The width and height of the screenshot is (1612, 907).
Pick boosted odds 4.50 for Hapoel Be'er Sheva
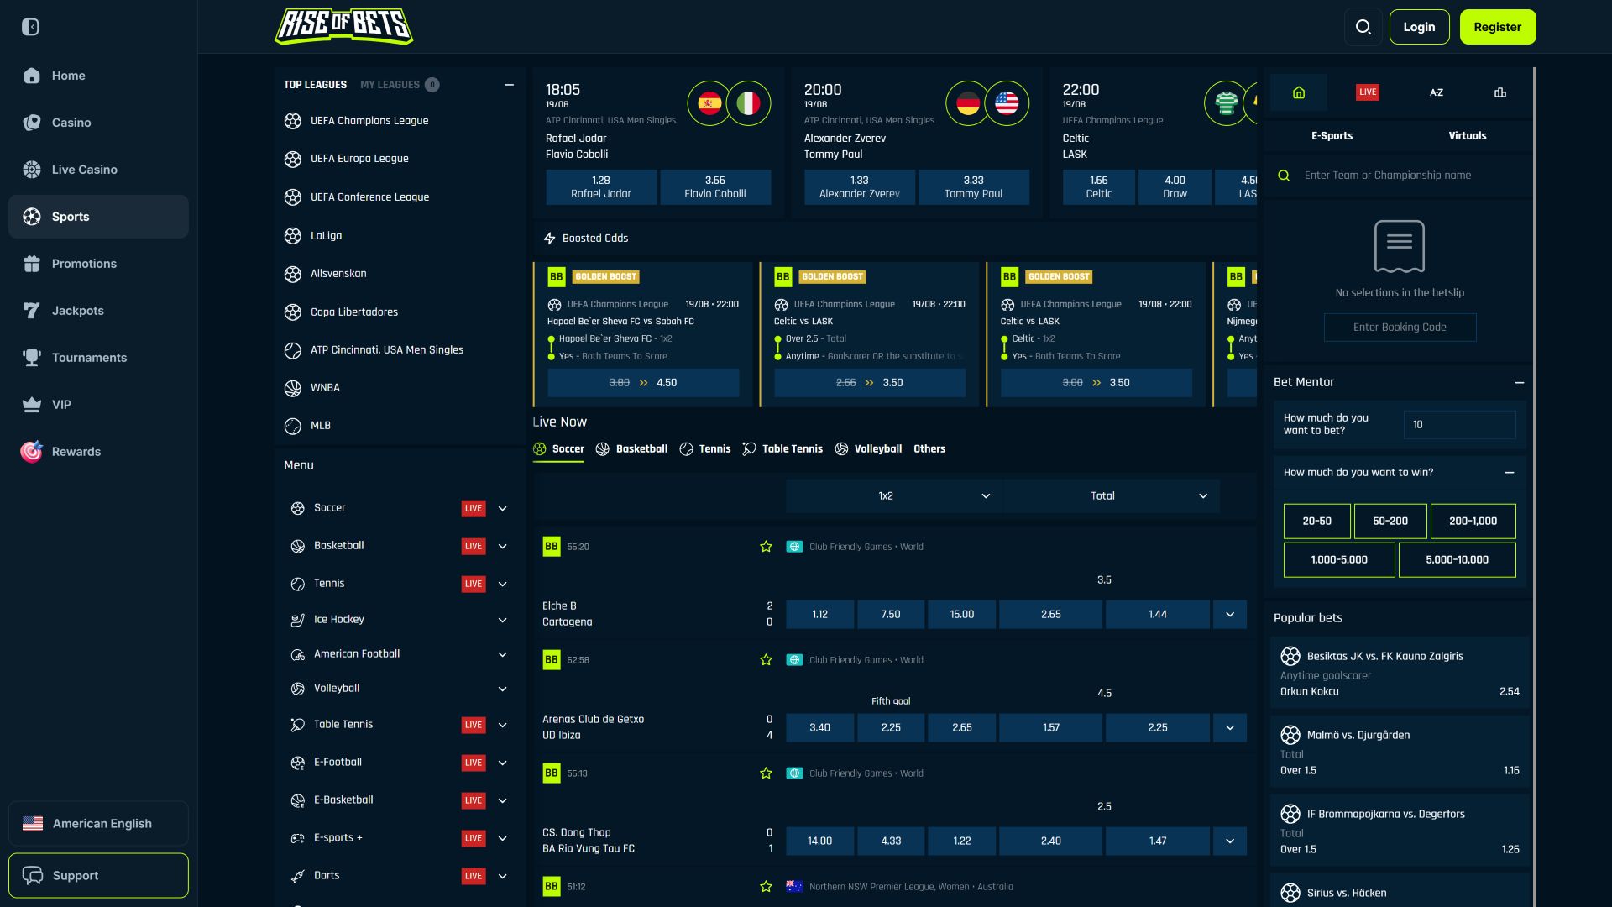pyautogui.click(x=643, y=383)
